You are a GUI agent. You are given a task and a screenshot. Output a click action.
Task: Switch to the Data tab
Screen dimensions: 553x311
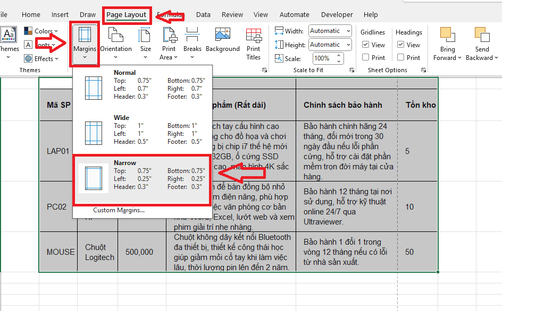point(203,15)
